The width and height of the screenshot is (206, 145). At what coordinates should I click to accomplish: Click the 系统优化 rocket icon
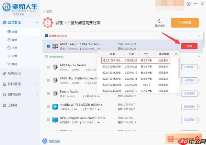click(x=4, y=74)
